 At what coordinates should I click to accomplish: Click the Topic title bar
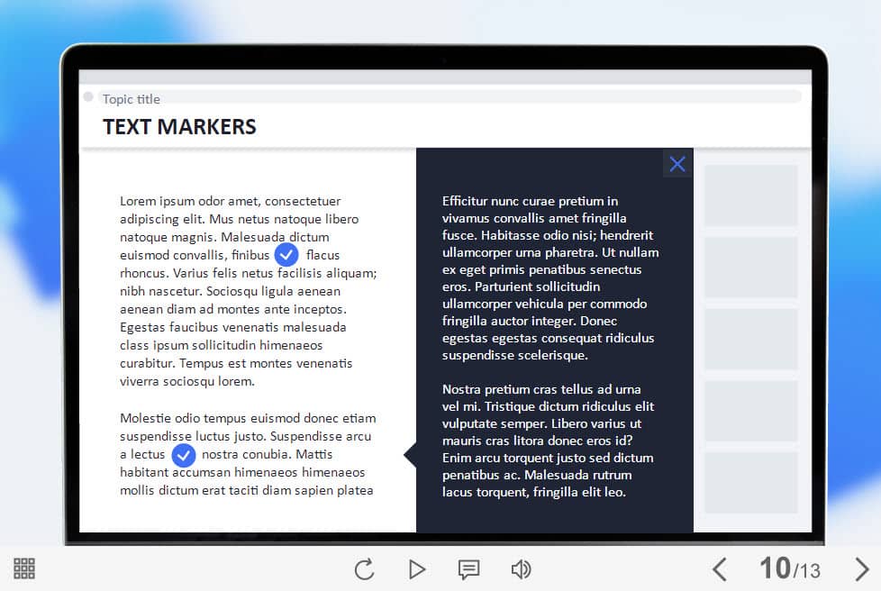450,98
